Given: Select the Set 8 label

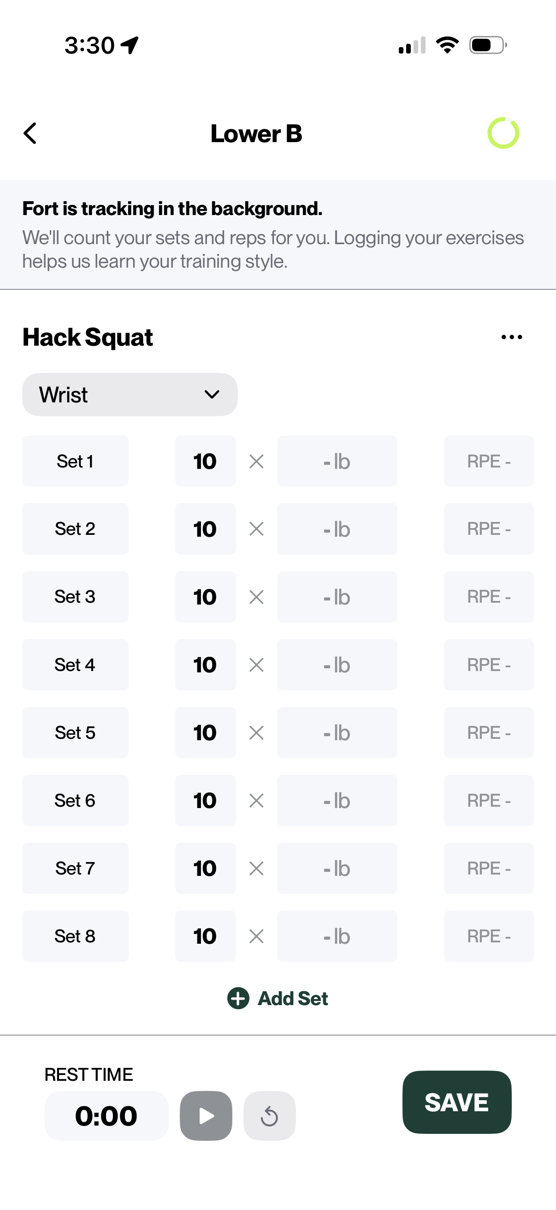Looking at the screenshot, I should 75,936.
